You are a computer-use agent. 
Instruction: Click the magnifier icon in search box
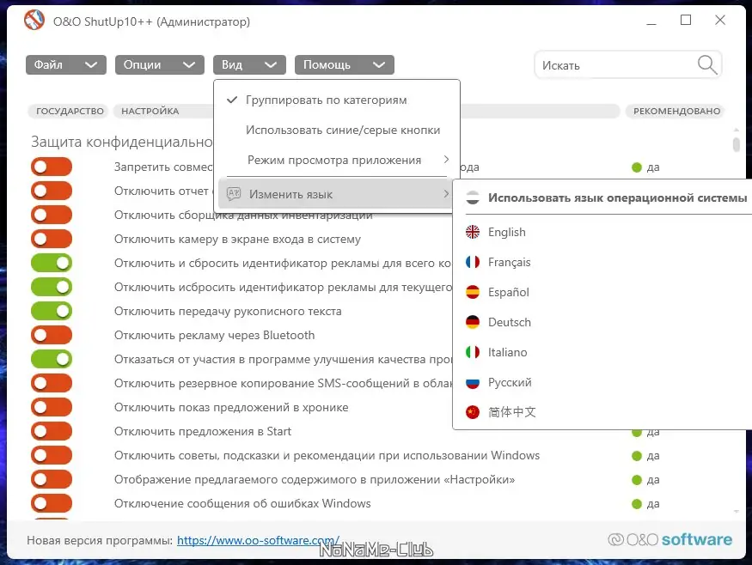point(707,64)
